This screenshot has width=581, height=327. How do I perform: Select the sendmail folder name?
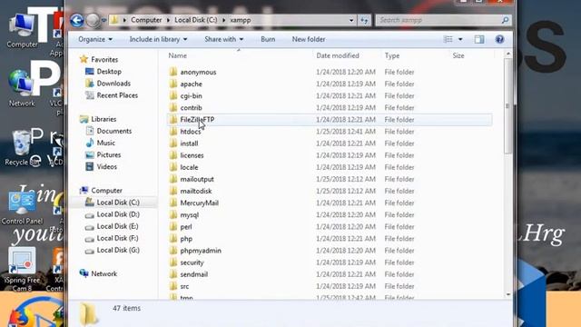pos(193,274)
